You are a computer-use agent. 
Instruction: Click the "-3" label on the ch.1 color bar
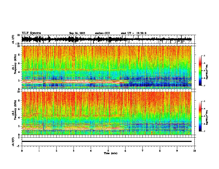coord(204,56)
